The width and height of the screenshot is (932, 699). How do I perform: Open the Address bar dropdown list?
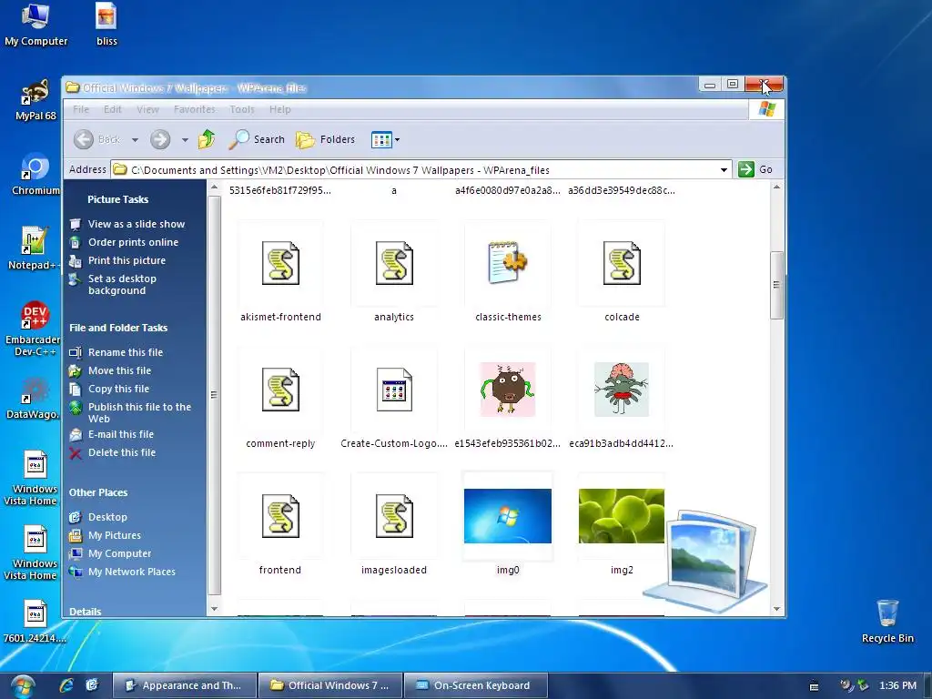[x=724, y=170]
